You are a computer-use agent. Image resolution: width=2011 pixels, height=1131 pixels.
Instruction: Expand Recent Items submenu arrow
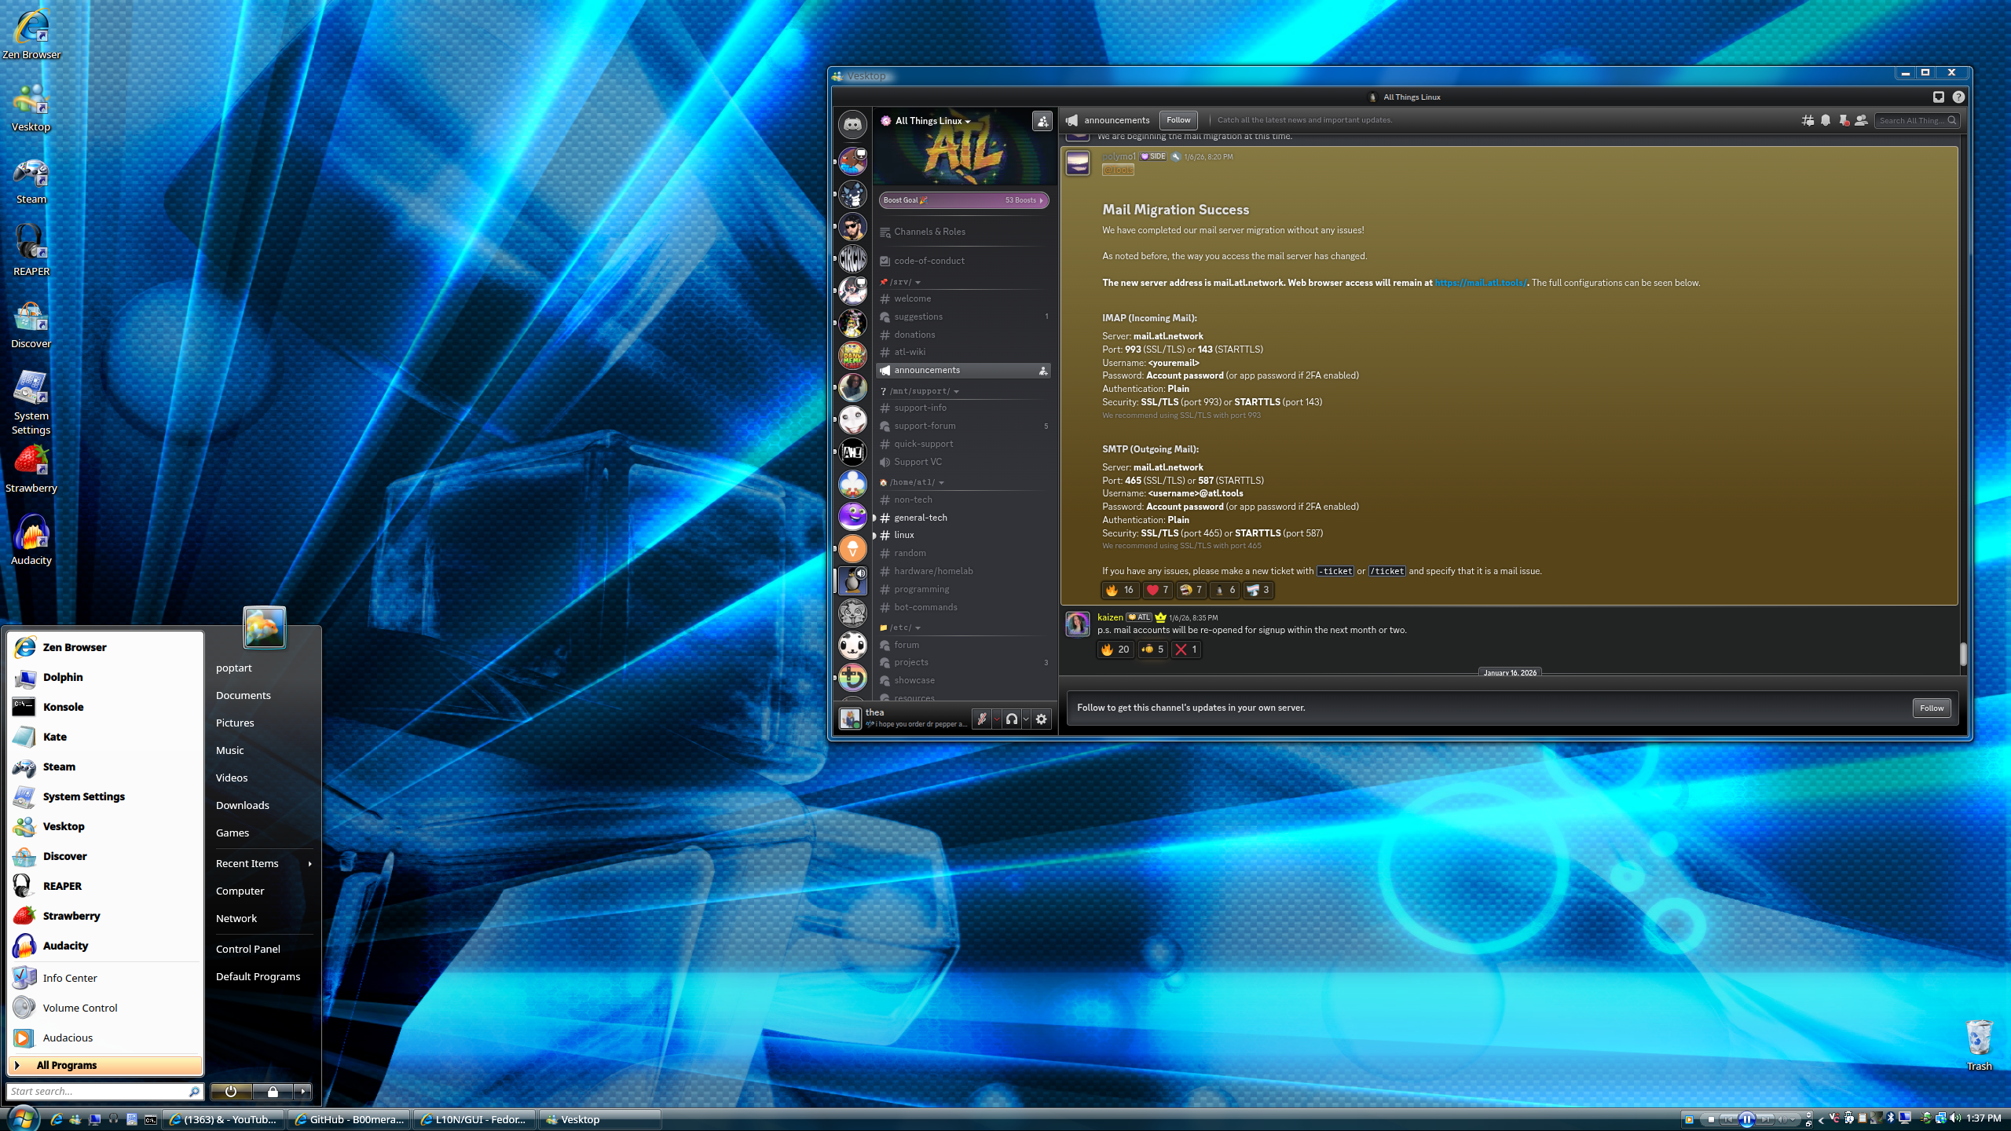[310, 864]
